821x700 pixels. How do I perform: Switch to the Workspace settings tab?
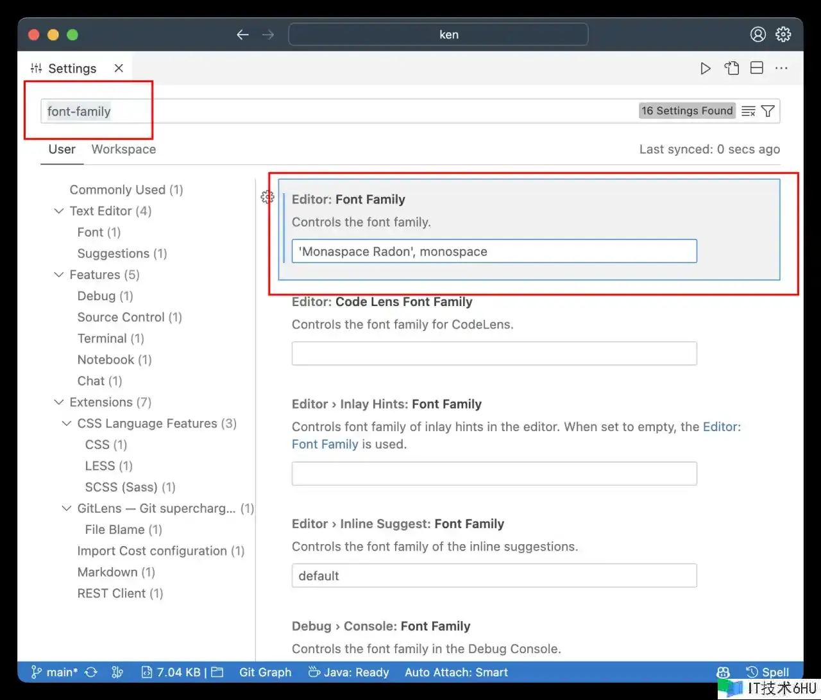click(x=123, y=149)
